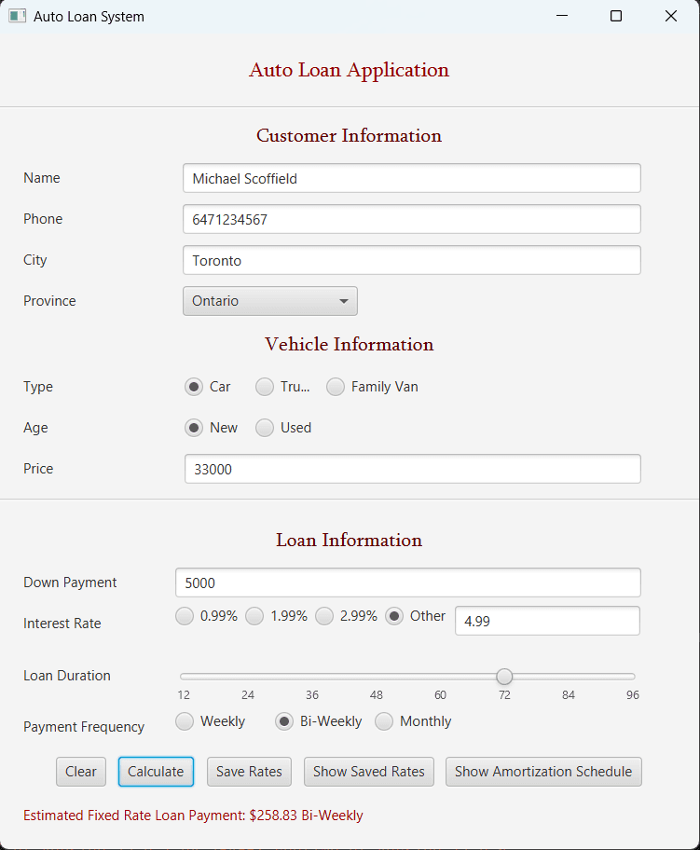
Task: Open the Show Amortization Schedule view
Action: (542, 772)
